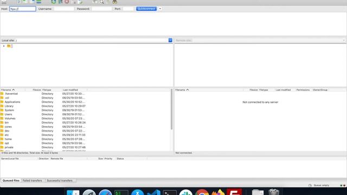This screenshot has height=195, width=347.
Task: Toggle the transfer queue display icon
Action: click(38, 2)
